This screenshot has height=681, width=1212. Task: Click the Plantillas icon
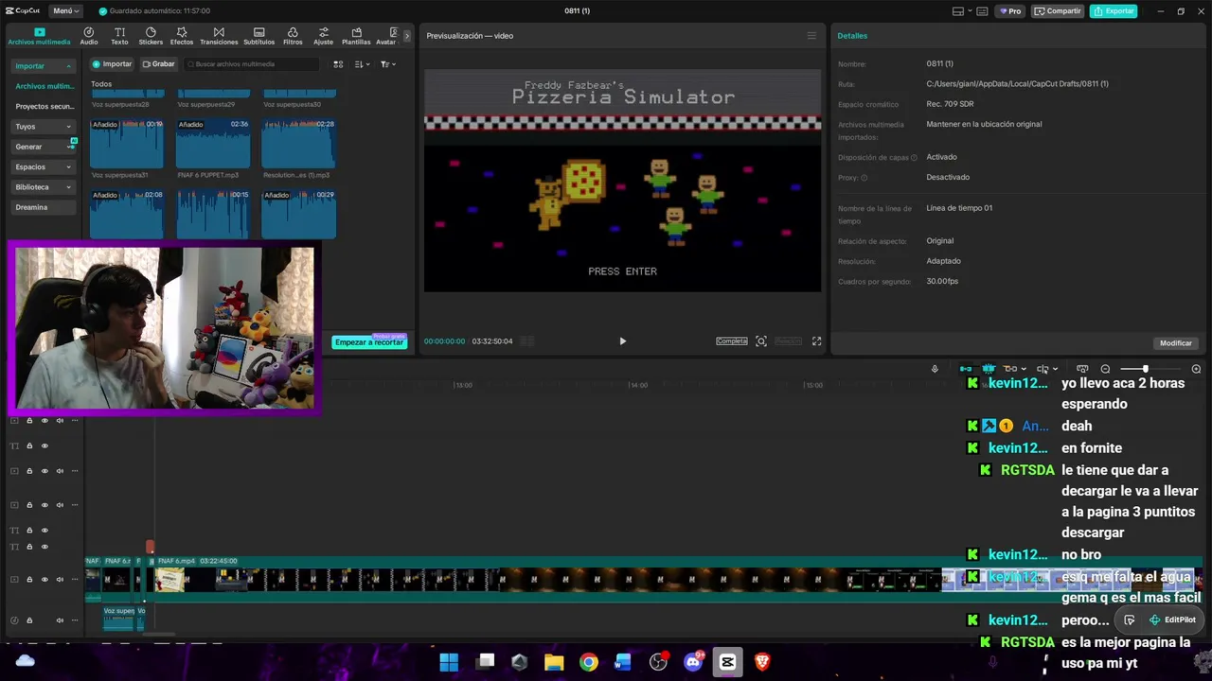tap(356, 32)
